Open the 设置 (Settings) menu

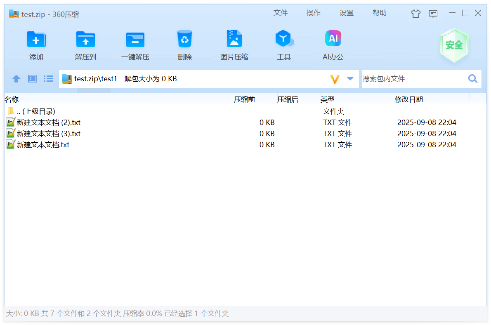346,13
